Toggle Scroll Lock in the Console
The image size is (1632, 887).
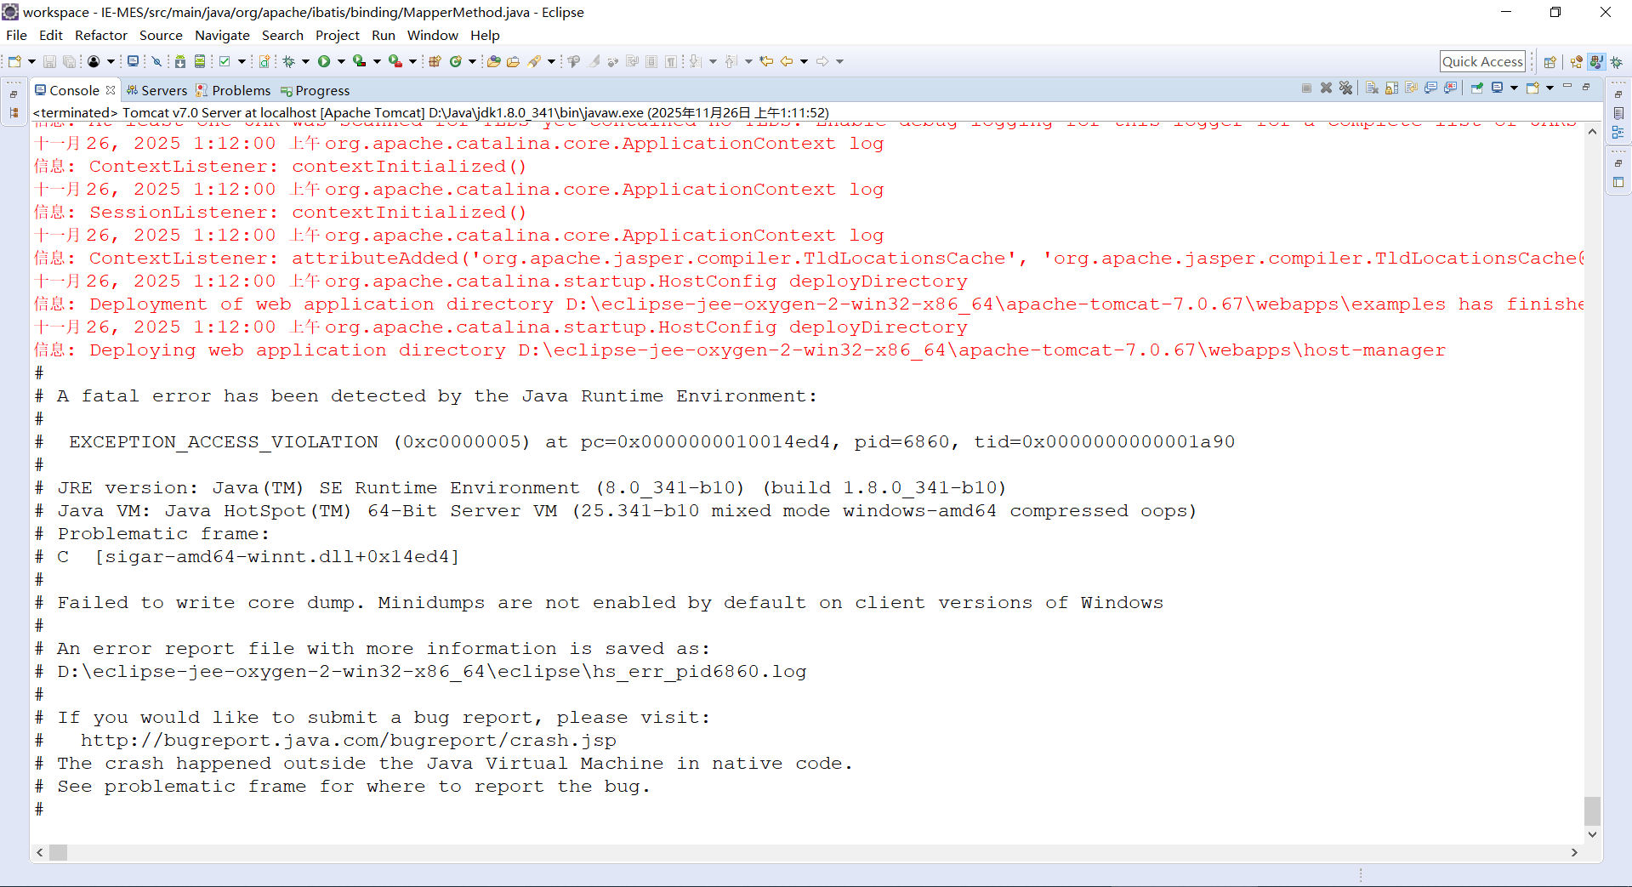point(1391,88)
